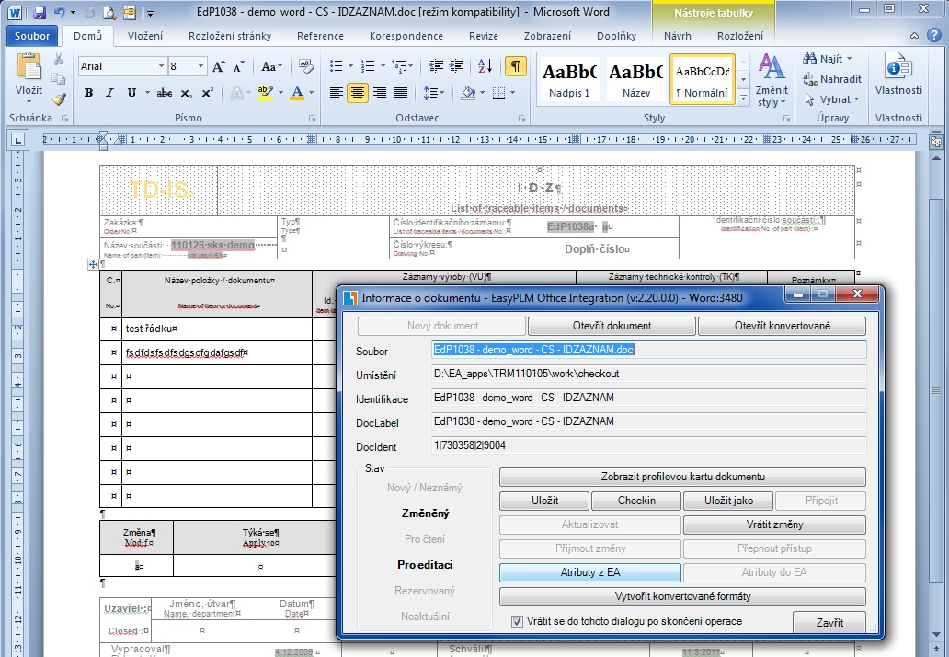
Task: Toggle Subscript formatting
Action: [x=187, y=93]
